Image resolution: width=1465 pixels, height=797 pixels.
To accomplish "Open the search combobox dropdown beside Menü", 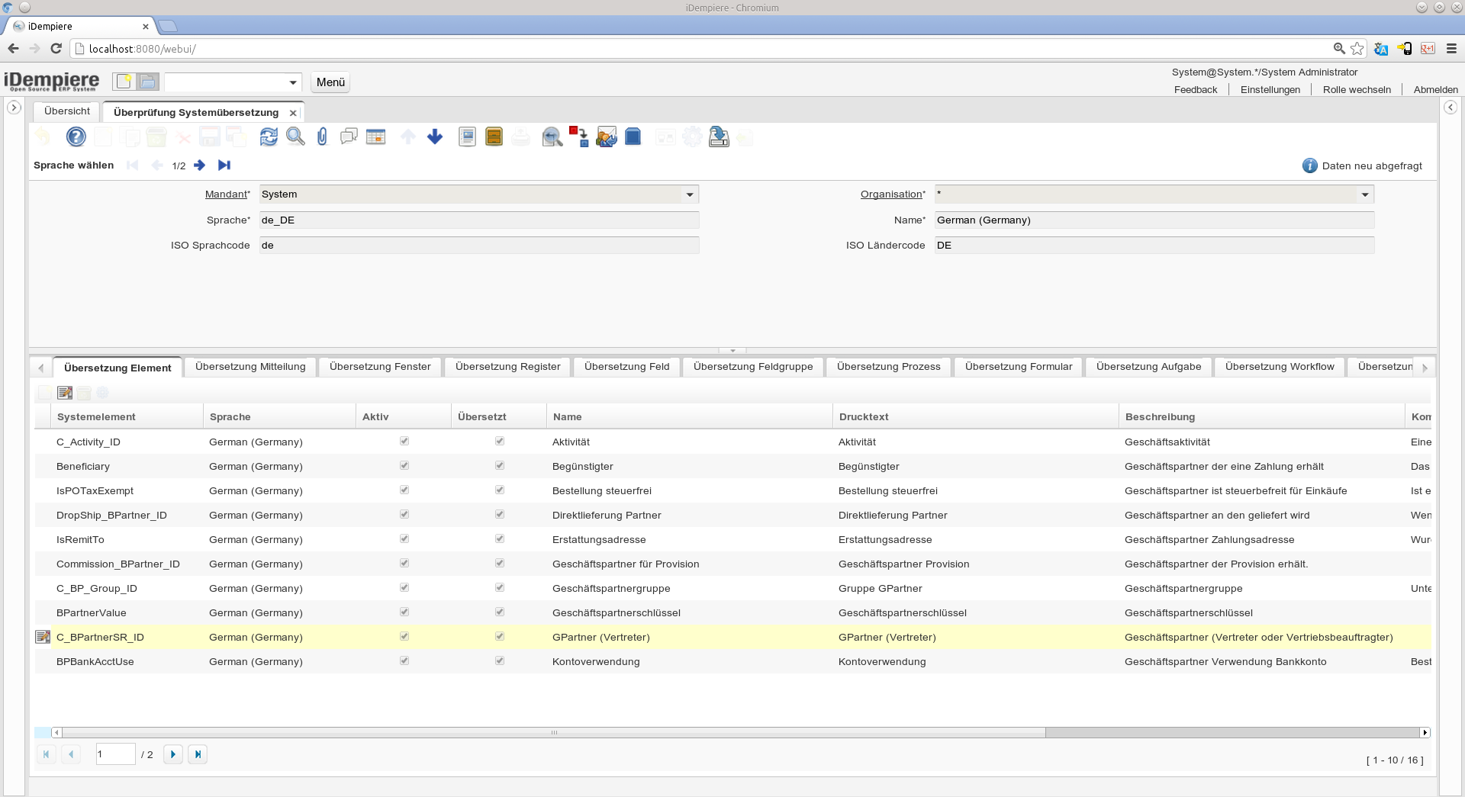I will point(293,82).
